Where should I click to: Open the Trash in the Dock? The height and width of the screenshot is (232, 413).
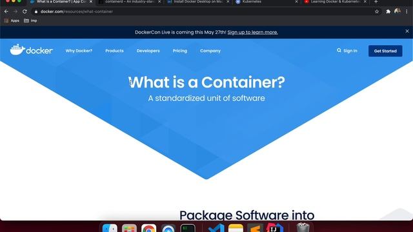303,227
